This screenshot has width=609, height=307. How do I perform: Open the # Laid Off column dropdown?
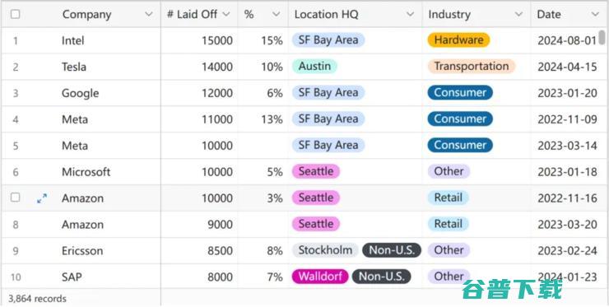coord(226,15)
